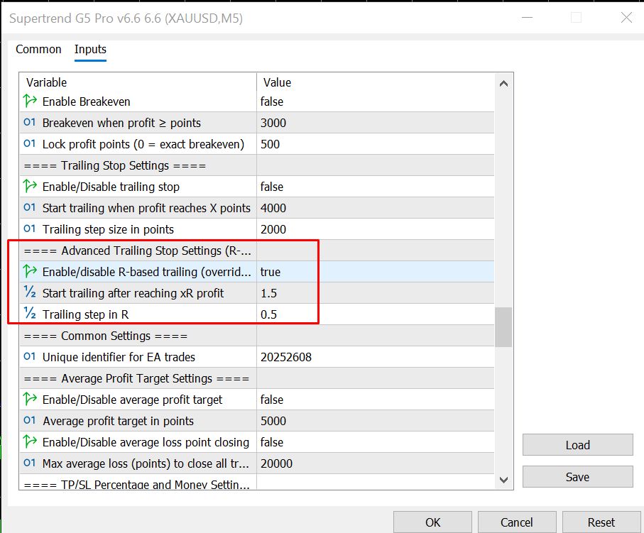The height and width of the screenshot is (533, 644).
Task: Click the vertical scrollbar thumb
Action: [503, 327]
